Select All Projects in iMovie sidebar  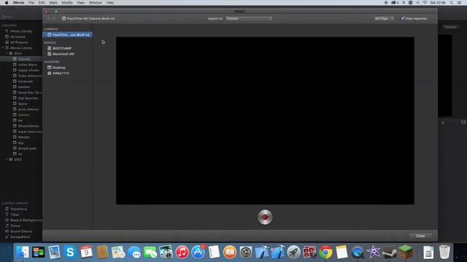19,42
